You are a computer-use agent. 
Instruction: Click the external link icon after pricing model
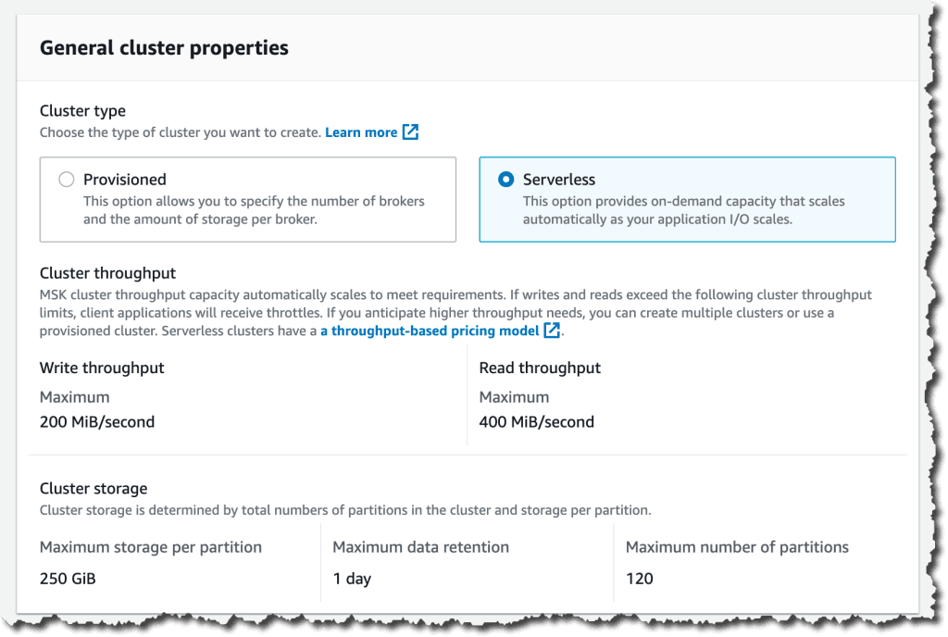(552, 330)
